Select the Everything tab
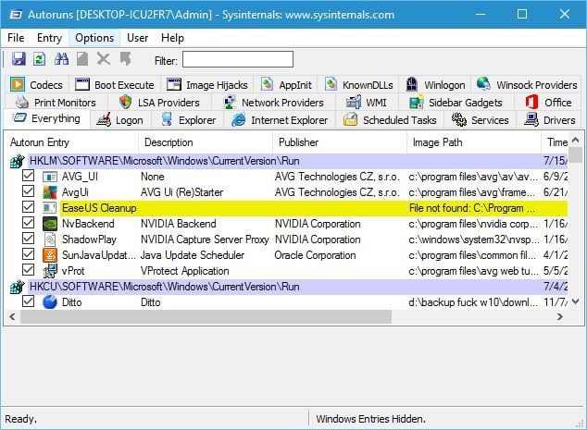Viewport: 587px width, 430px height. [x=46, y=119]
